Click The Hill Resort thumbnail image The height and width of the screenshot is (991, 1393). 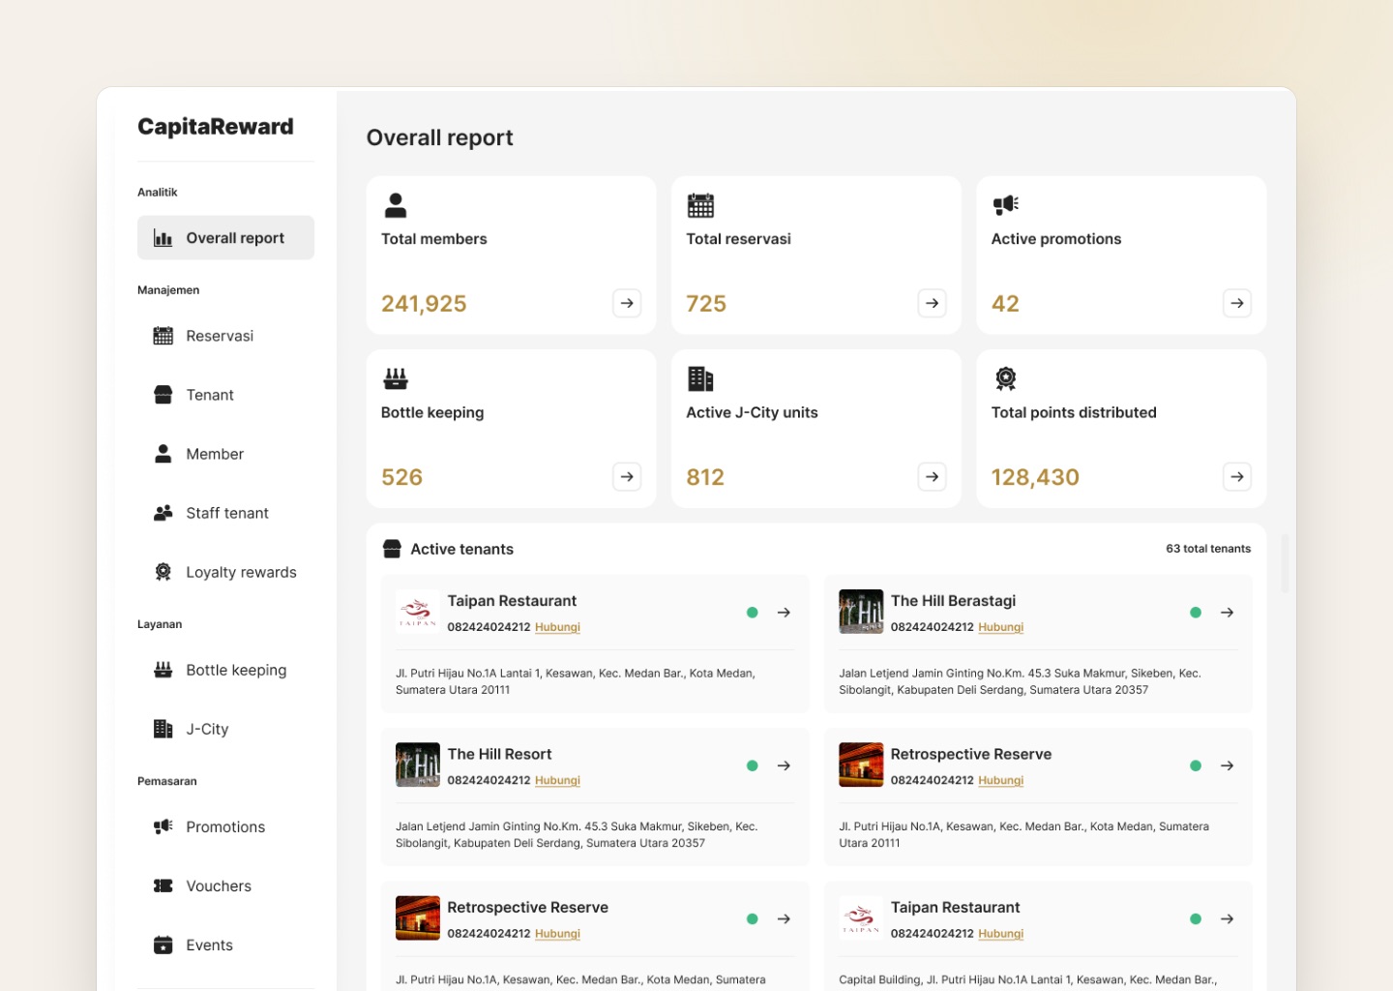[418, 765]
